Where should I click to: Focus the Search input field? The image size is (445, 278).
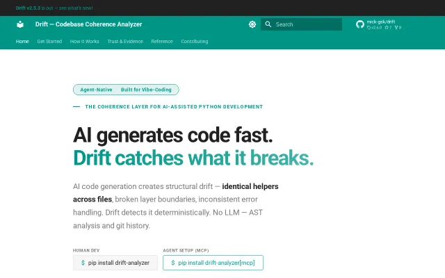tap(301, 24)
